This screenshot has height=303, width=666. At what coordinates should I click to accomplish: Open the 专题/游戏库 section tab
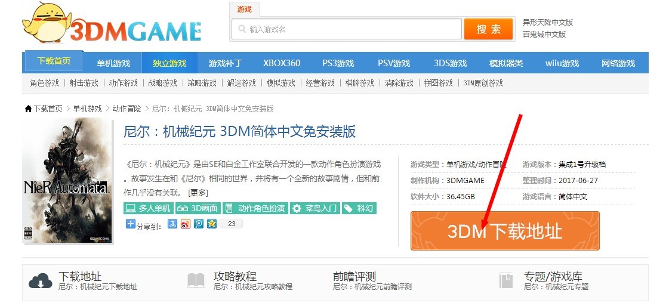[x=553, y=277]
